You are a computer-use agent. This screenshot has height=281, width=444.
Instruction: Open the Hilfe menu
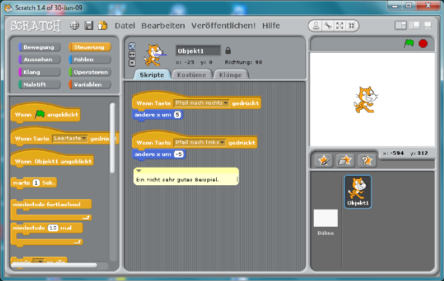(271, 26)
